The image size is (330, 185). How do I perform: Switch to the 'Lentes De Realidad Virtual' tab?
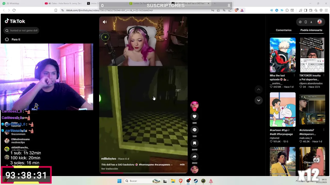(x=148, y=3)
